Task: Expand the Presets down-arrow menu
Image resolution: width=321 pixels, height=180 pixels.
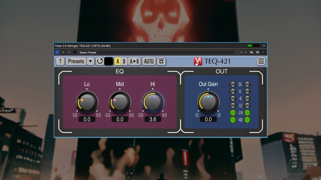Action: click(90, 61)
